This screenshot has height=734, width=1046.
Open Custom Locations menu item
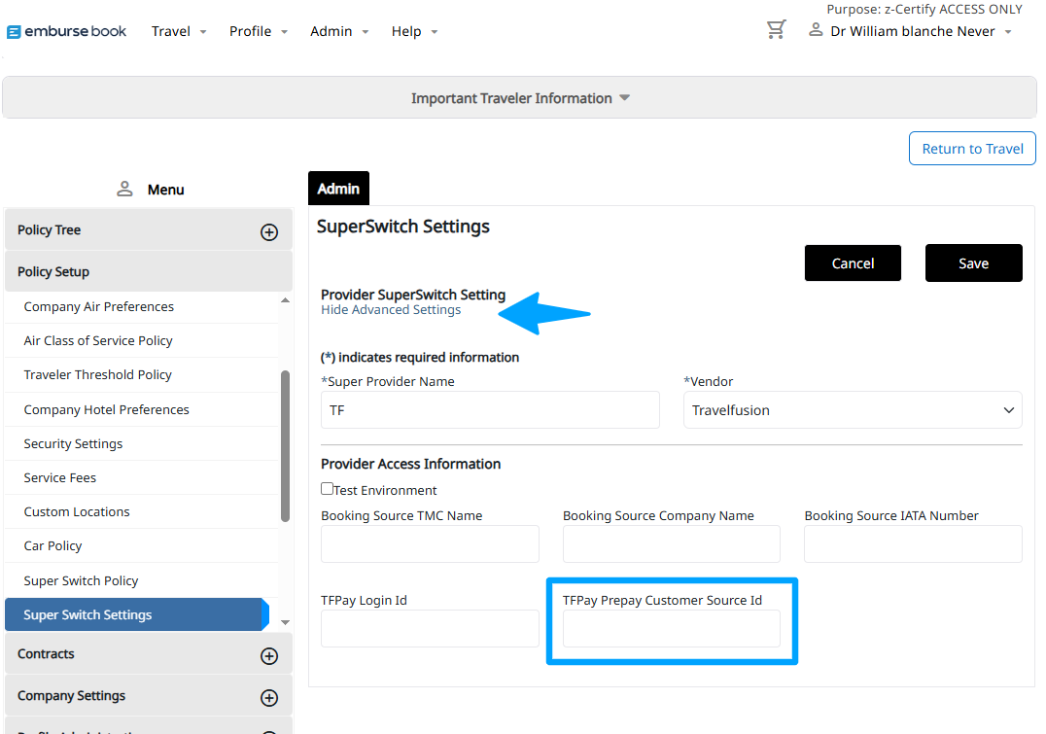click(x=77, y=511)
